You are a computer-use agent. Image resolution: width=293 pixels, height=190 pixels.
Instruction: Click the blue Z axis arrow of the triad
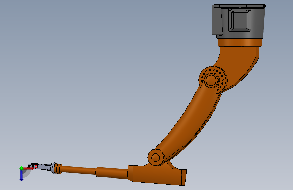(21, 175)
